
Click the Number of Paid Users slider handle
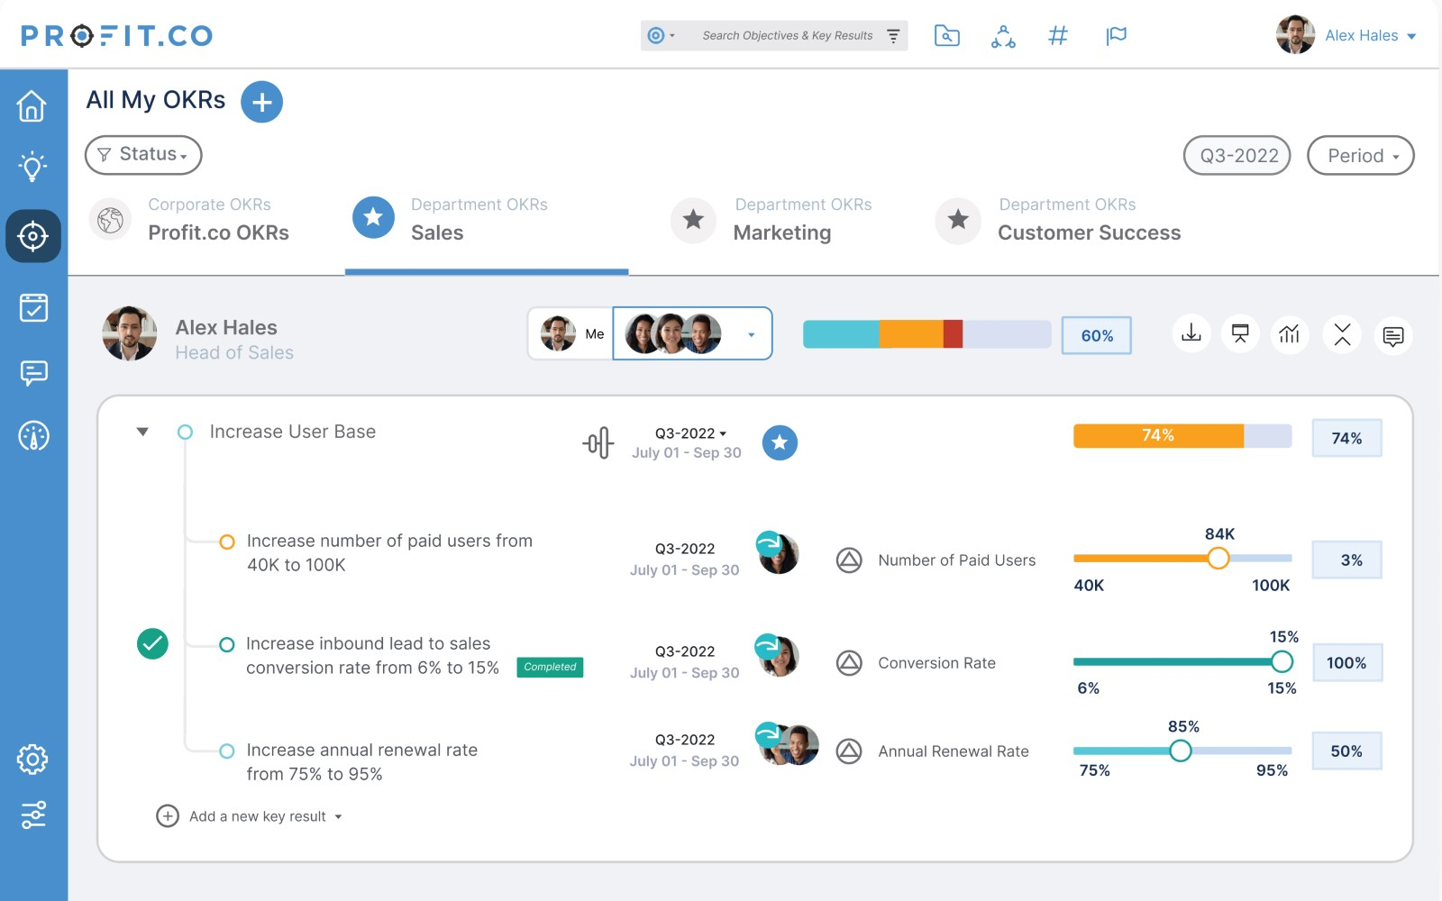(x=1218, y=559)
